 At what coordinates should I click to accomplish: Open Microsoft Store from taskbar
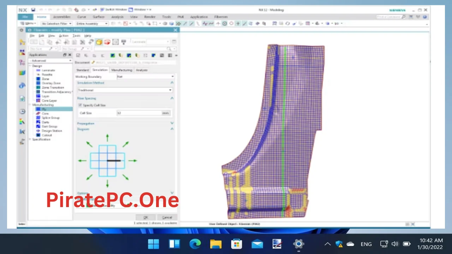click(x=236, y=244)
